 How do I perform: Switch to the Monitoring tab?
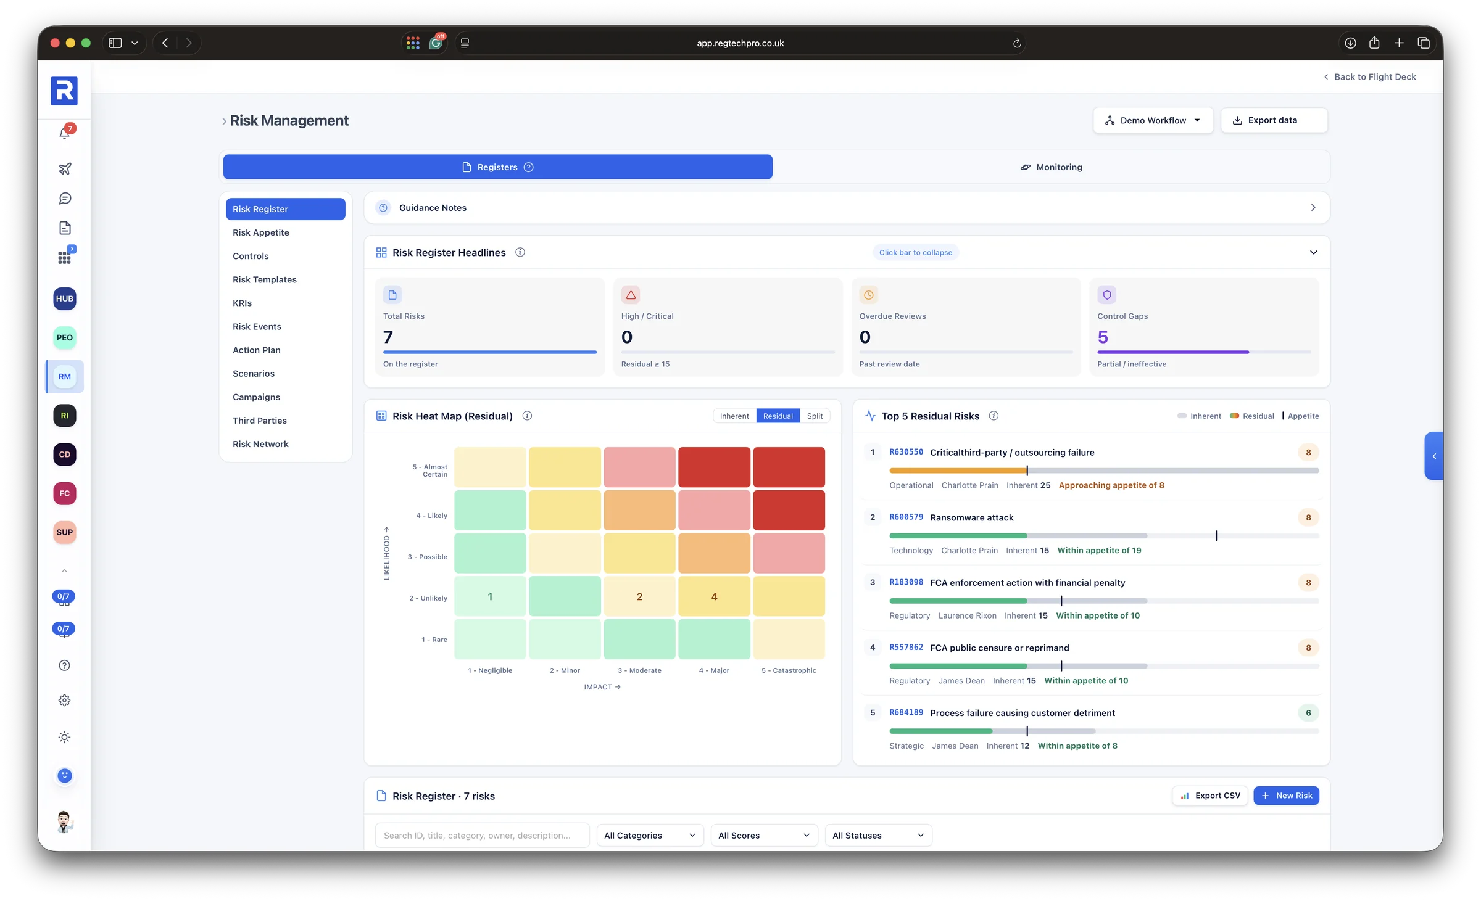click(1051, 167)
